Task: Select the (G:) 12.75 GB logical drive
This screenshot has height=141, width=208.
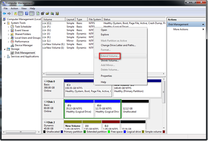Action: pos(107,110)
